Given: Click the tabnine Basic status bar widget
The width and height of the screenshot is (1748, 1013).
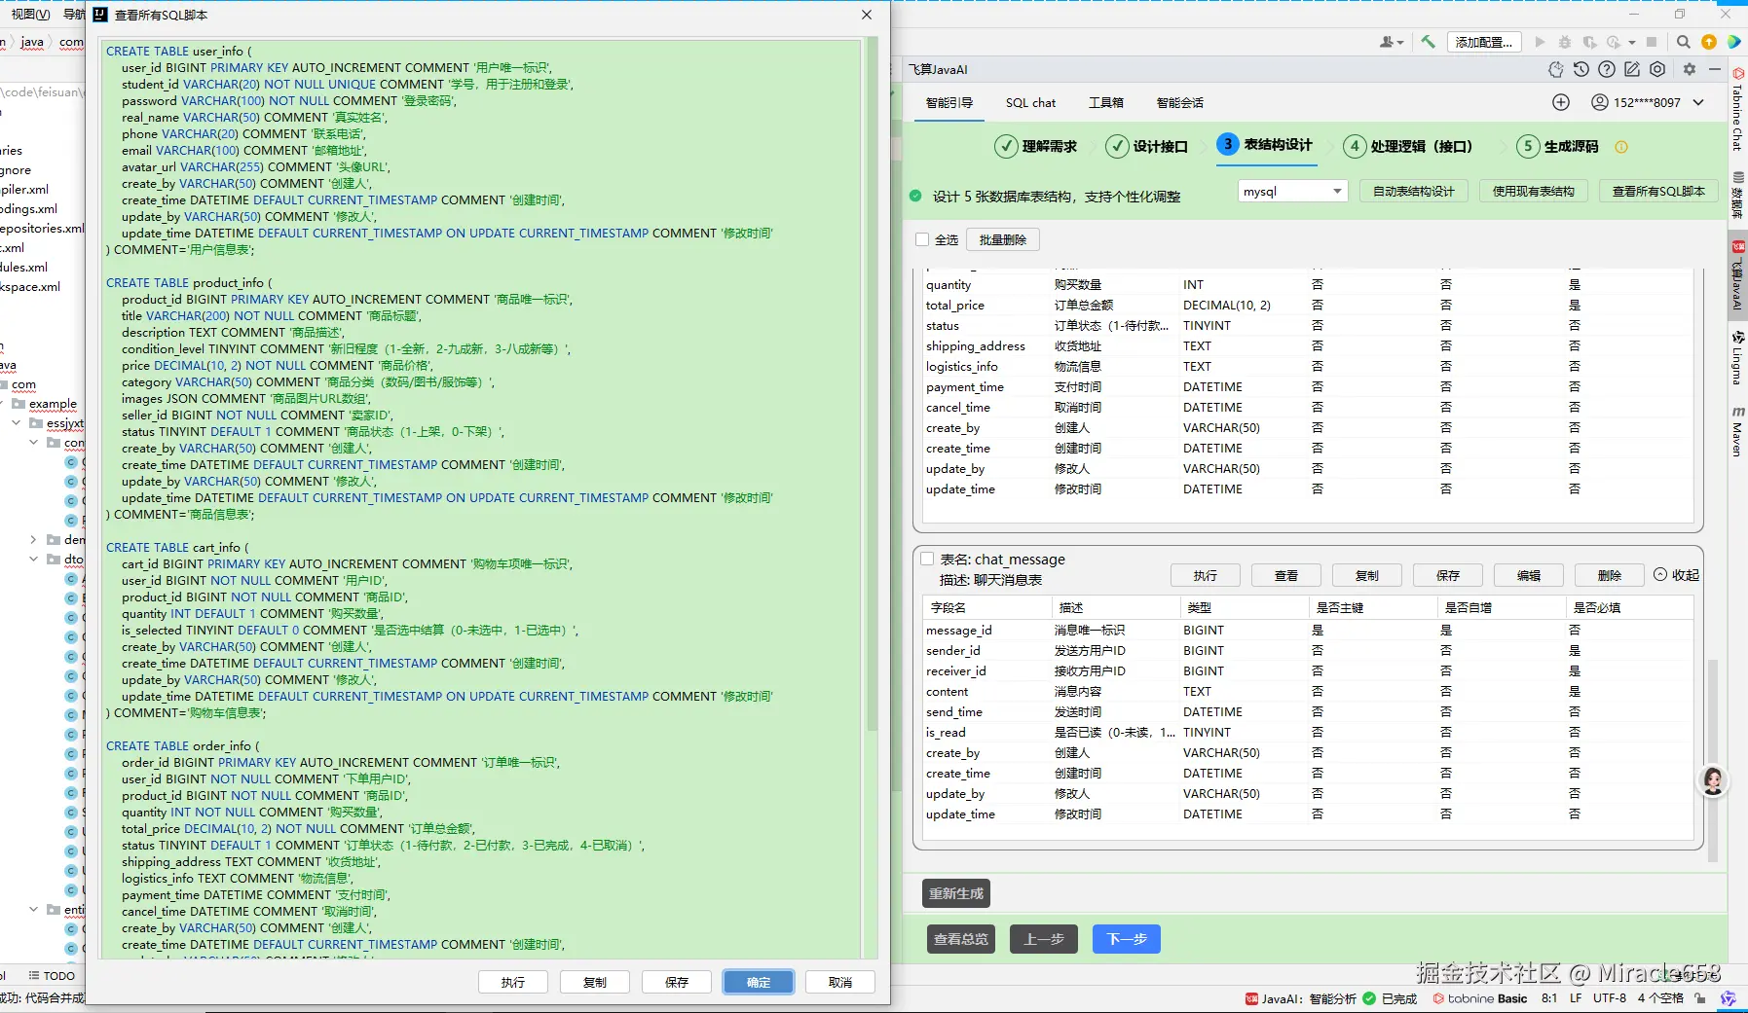Looking at the screenshot, I should 1479,998.
